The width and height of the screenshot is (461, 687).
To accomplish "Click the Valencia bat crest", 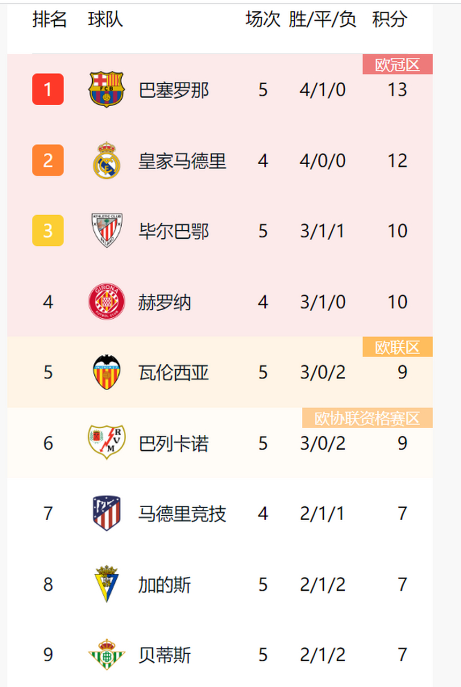I will click(x=106, y=372).
